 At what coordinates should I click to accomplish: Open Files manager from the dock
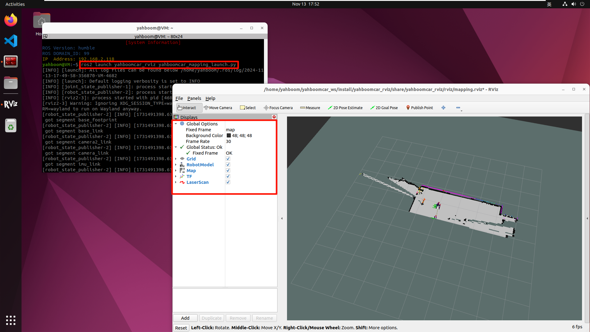11,83
